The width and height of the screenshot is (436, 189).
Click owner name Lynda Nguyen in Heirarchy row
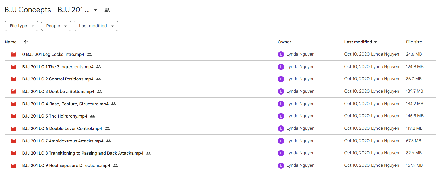click(x=300, y=116)
